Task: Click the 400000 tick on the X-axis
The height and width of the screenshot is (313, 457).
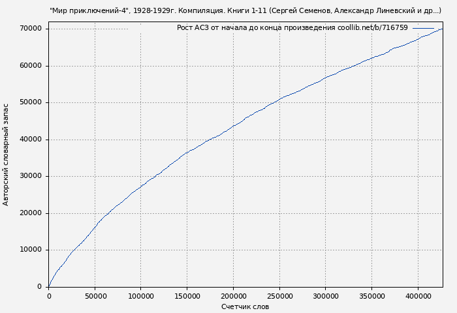Action: pos(418,296)
